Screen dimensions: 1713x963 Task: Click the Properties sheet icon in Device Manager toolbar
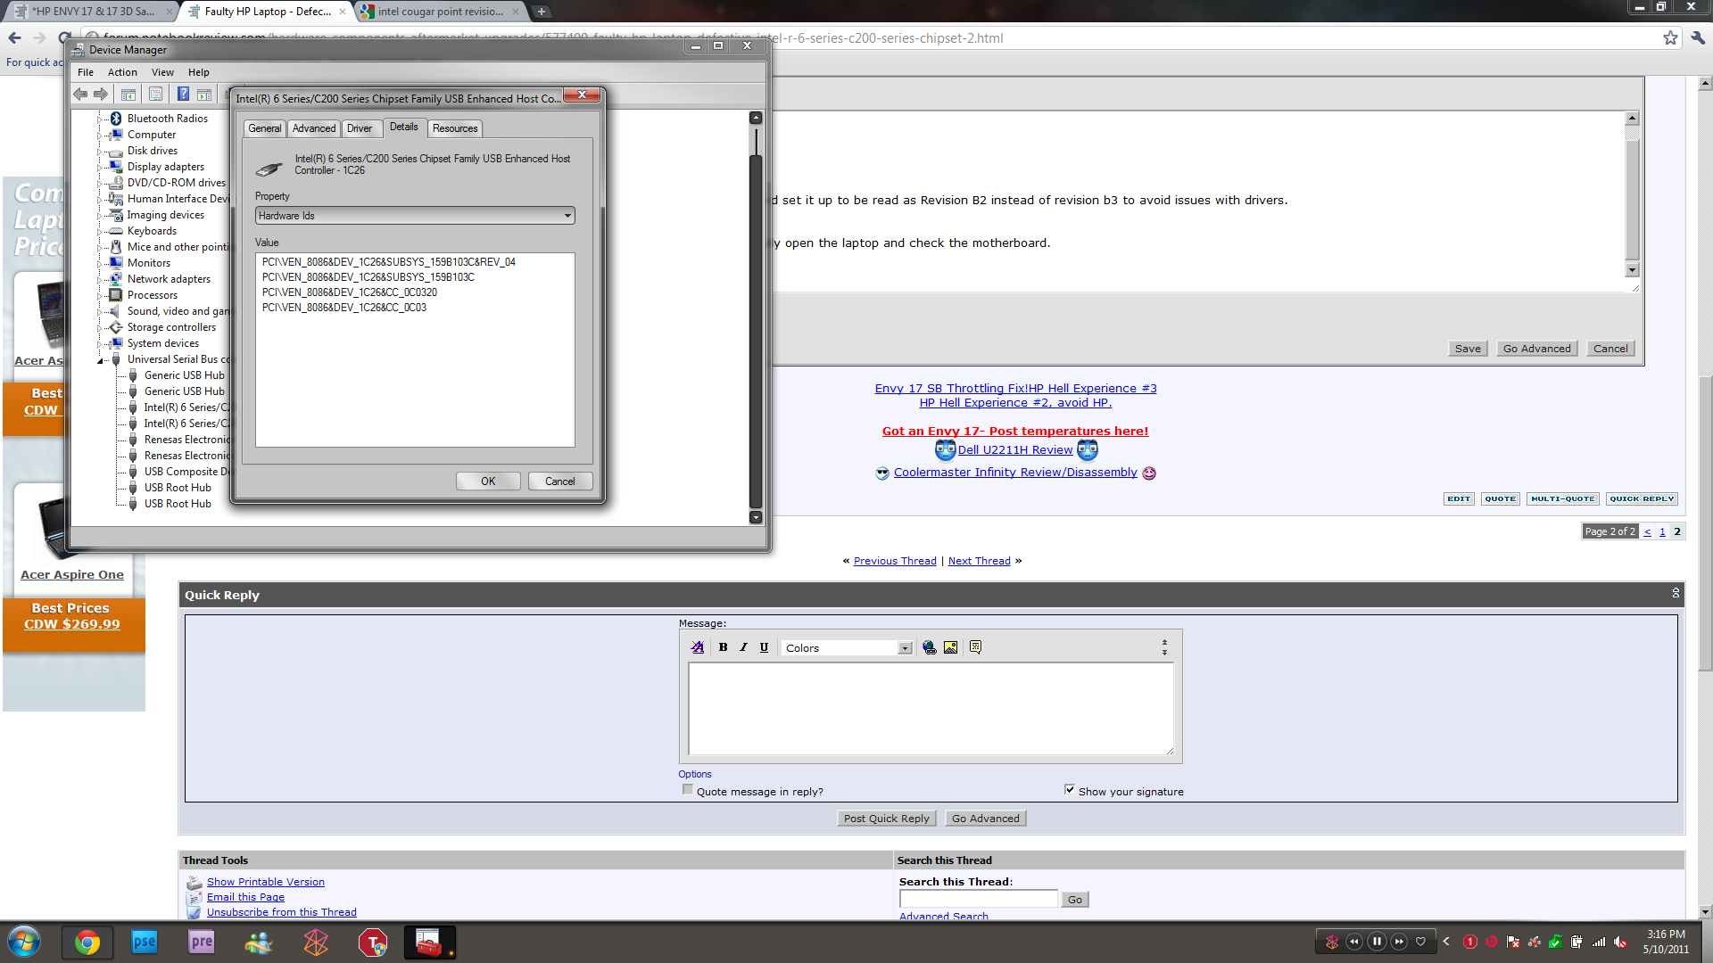coord(155,95)
